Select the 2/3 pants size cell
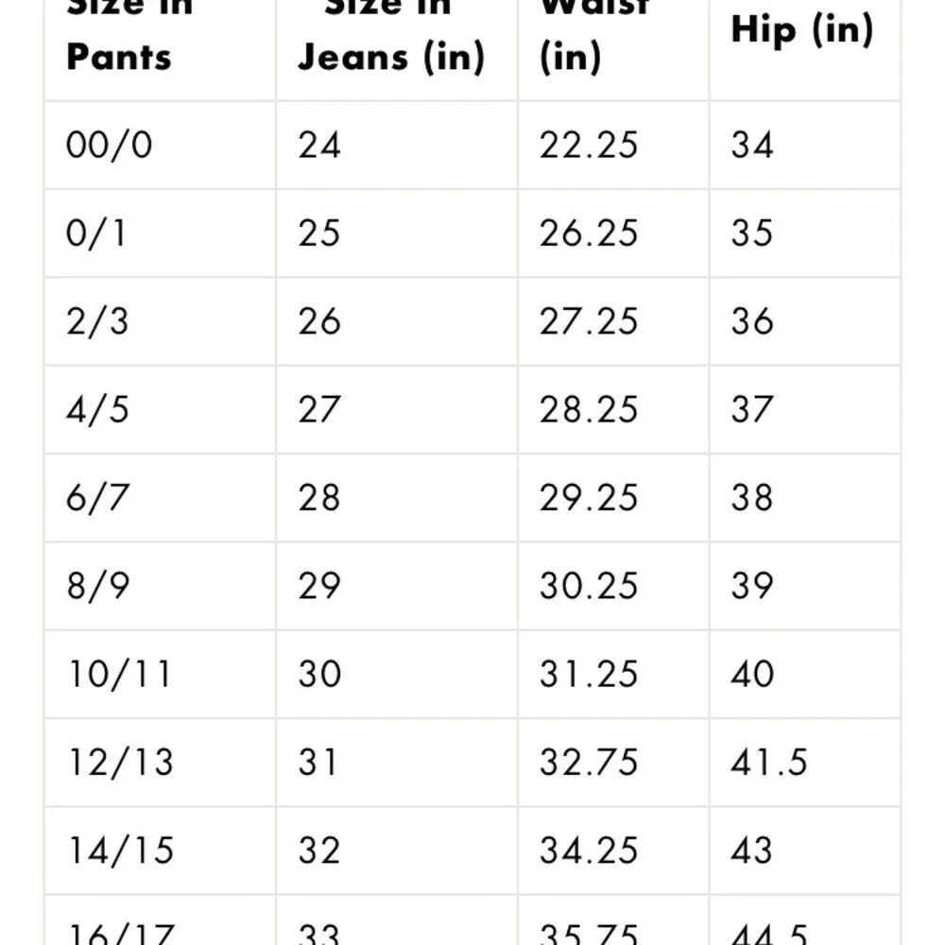Viewport: 945px width, 945px height. (x=97, y=322)
